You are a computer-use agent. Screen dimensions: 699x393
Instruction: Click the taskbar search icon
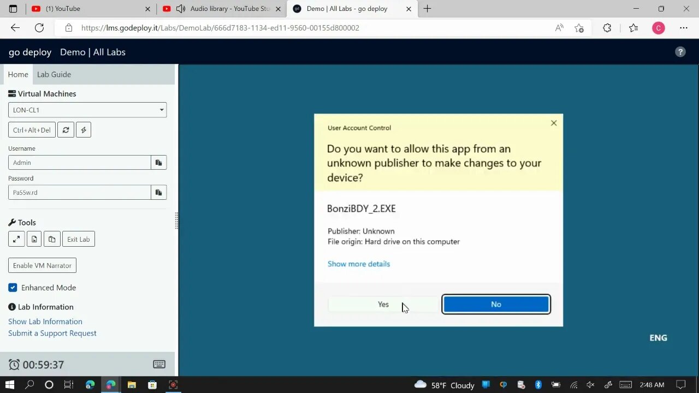click(x=29, y=385)
